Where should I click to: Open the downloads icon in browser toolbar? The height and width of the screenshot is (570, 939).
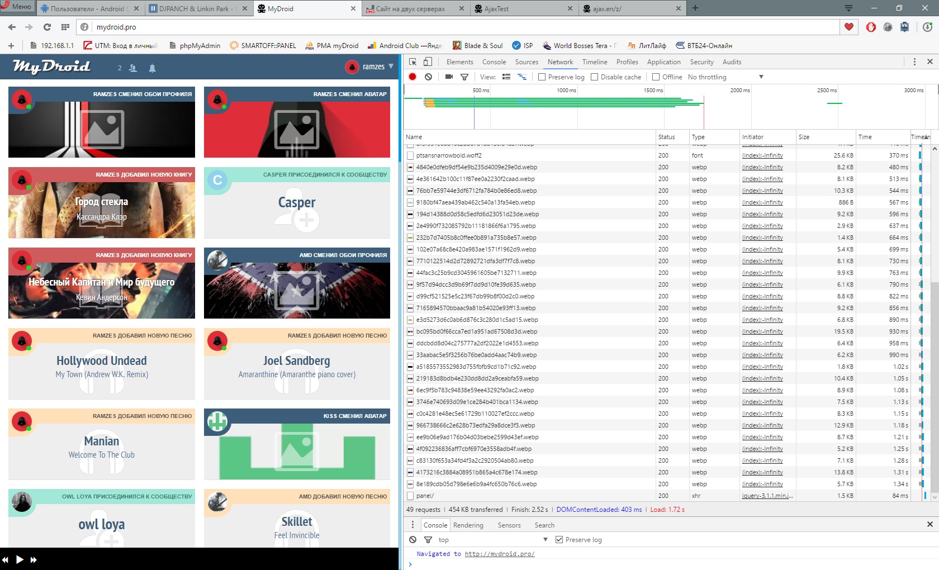(x=927, y=27)
